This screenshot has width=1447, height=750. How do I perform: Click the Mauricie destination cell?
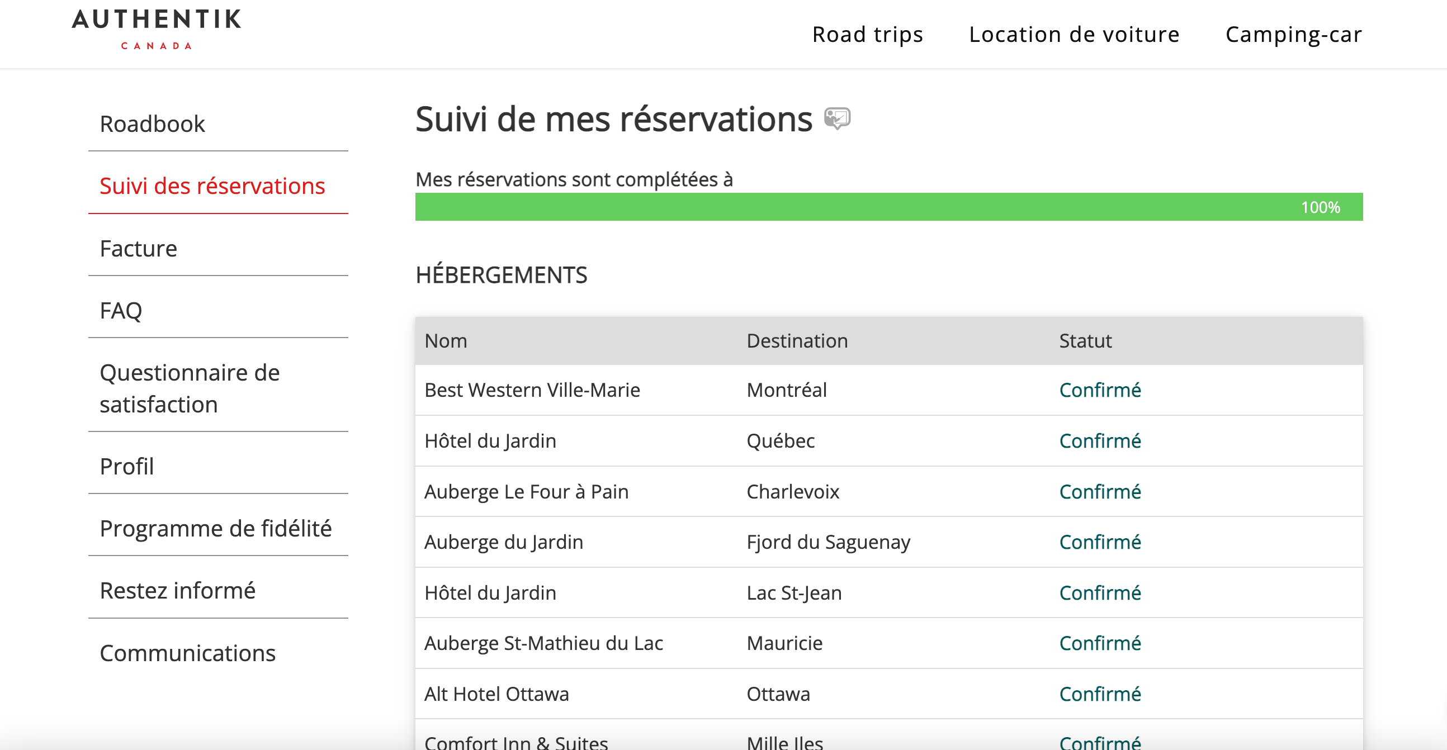click(784, 643)
